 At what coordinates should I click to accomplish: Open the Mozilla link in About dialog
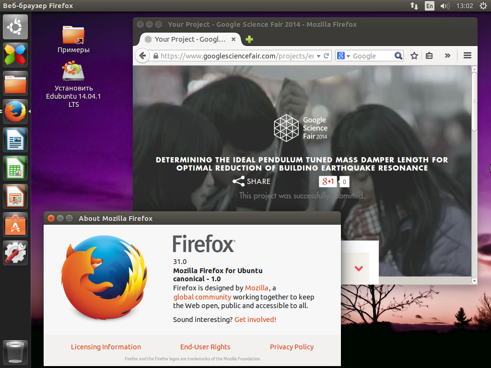257,288
